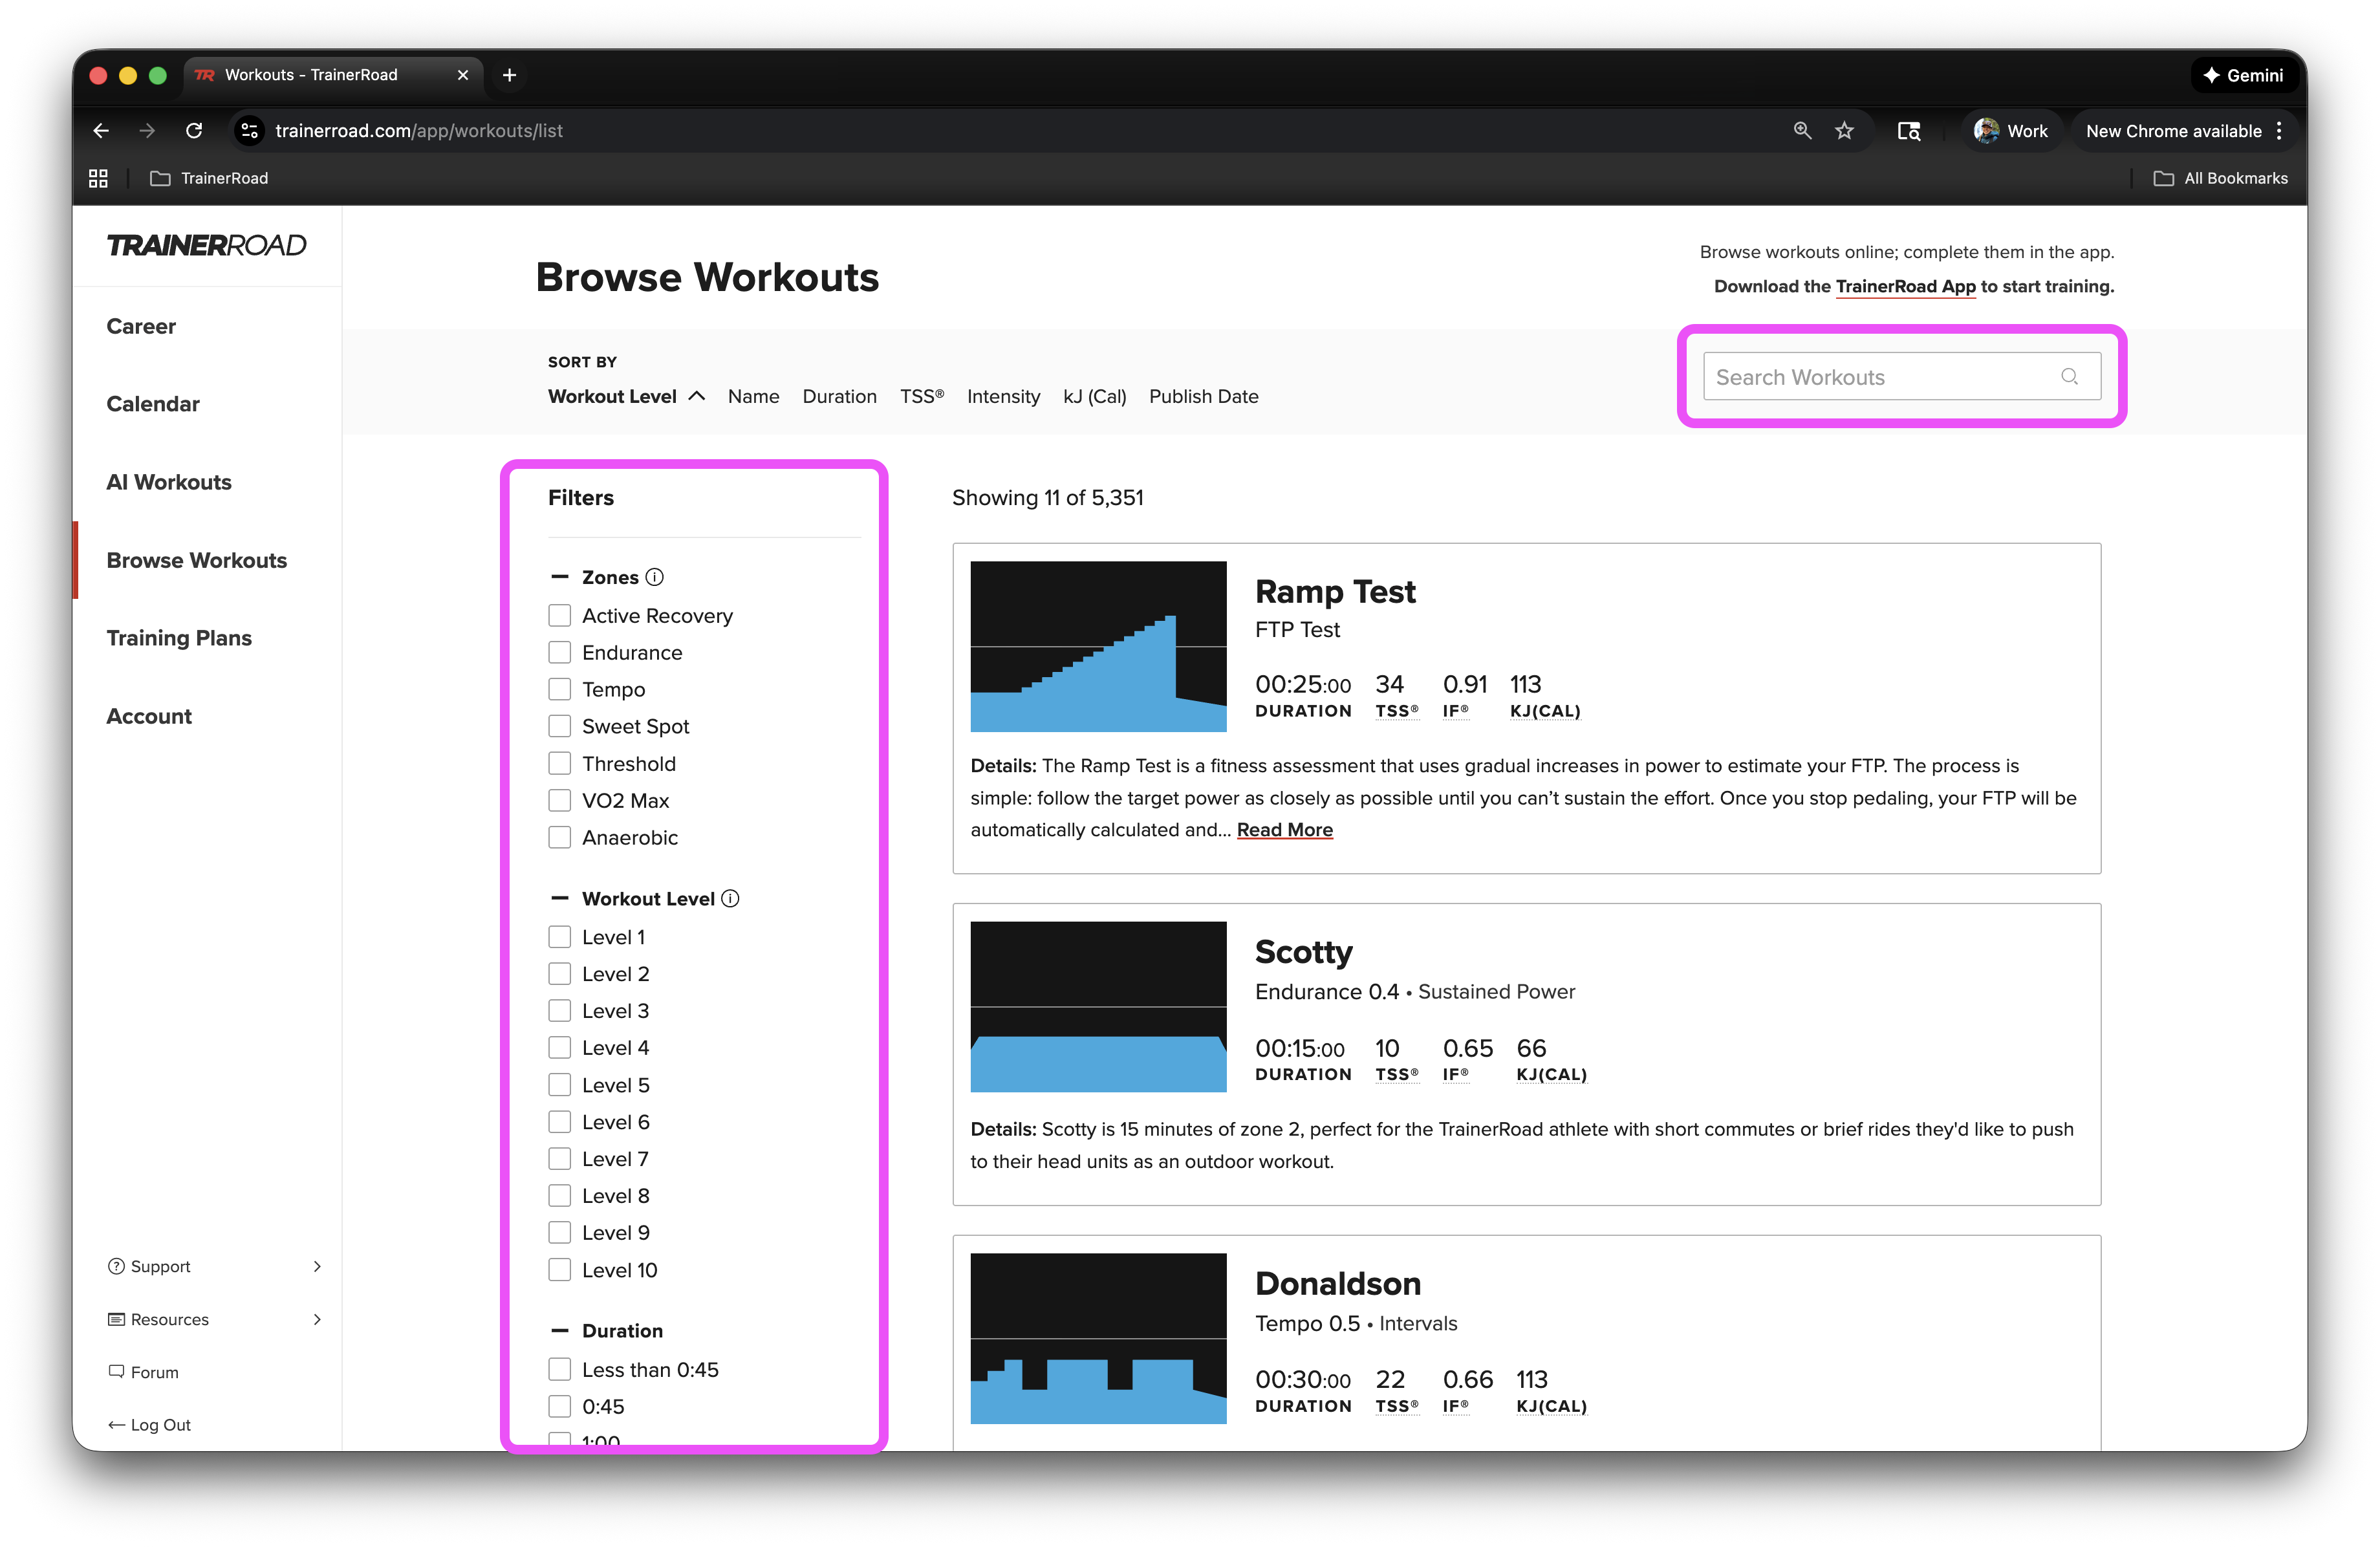The width and height of the screenshot is (2380, 1547).
Task: Sort workouts by Intensity
Action: pyautogui.click(x=1004, y=396)
